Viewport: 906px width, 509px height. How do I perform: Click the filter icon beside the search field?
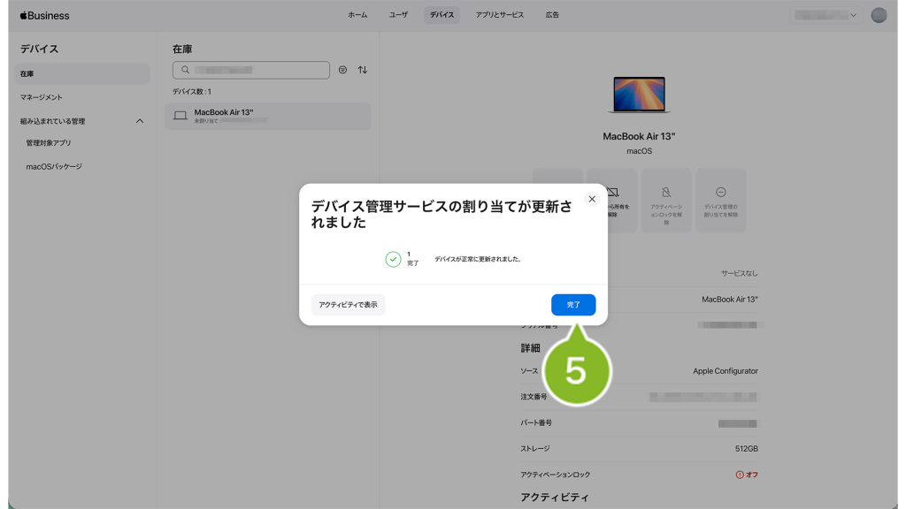pyautogui.click(x=342, y=70)
